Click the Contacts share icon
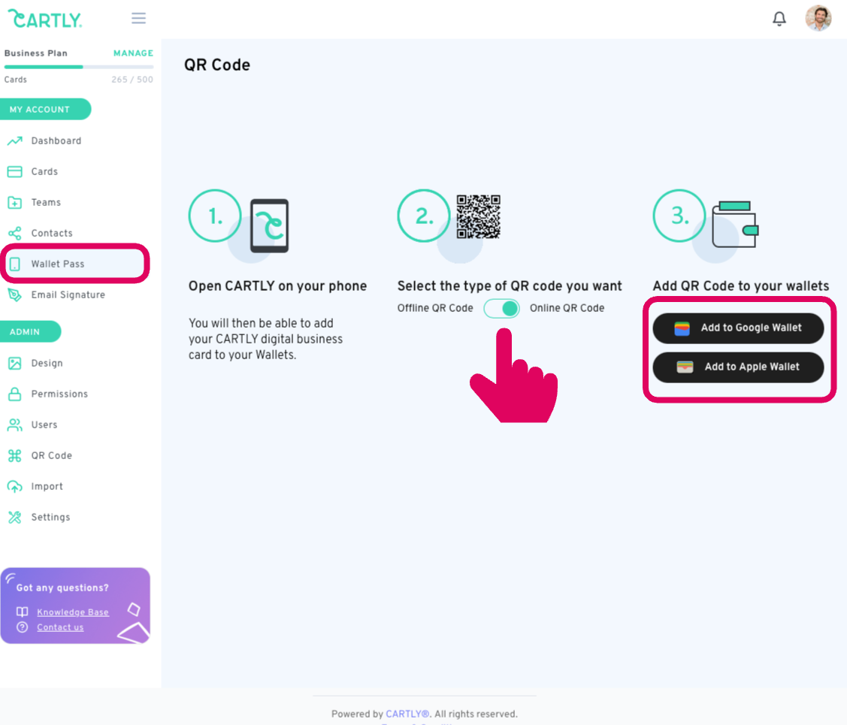This screenshot has height=725, width=847. [x=14, y=233]
